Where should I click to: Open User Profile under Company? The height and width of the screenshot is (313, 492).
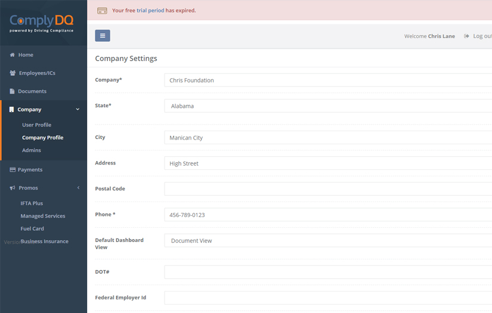[37, 125]
